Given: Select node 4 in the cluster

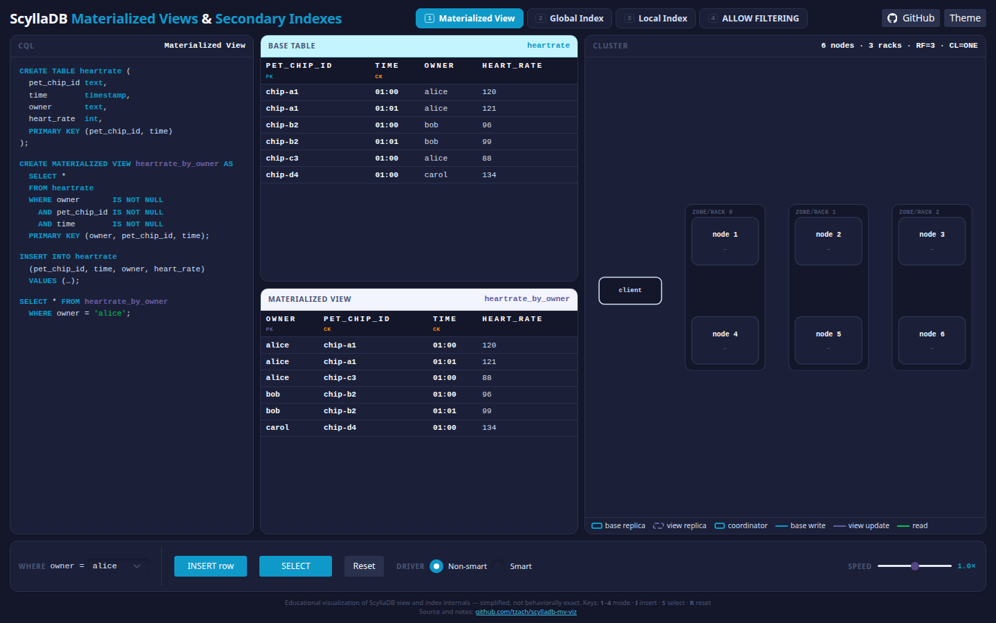Looking at the screenshot, I should tap(725, 341).
